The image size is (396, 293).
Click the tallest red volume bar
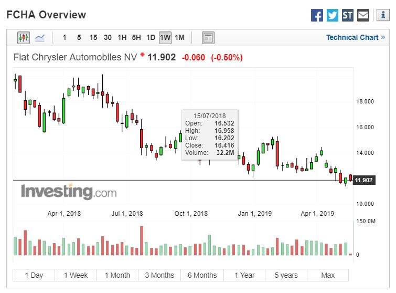click(x=142, y=240)
